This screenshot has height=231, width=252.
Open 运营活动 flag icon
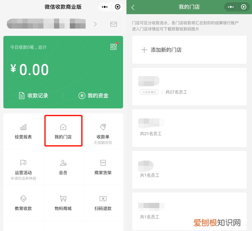point(23,163)
